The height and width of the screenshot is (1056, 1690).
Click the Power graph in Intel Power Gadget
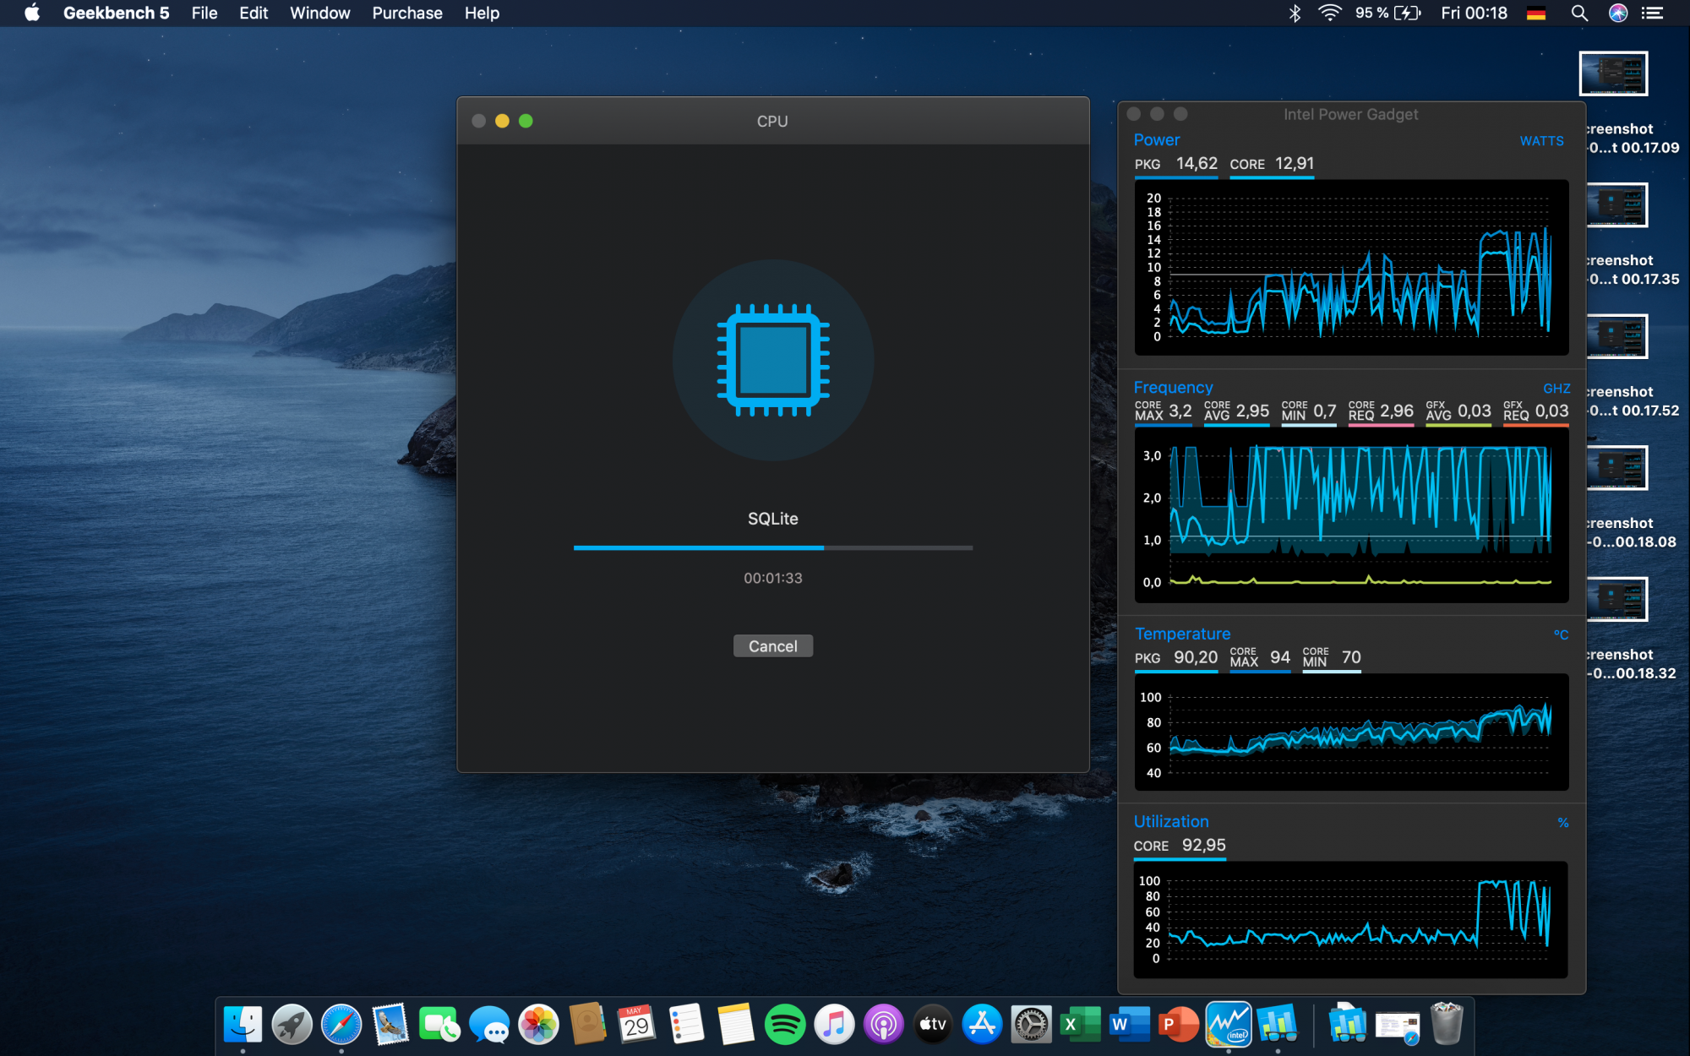pos(1350,266)
